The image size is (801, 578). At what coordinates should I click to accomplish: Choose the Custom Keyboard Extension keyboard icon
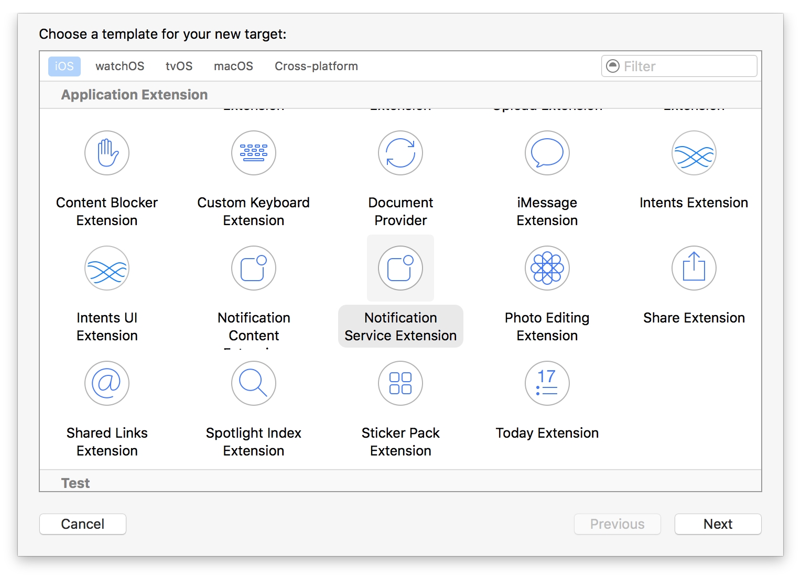pos(254,153)
